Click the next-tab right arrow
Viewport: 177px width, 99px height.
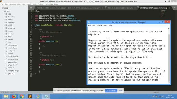pos(32,8)
